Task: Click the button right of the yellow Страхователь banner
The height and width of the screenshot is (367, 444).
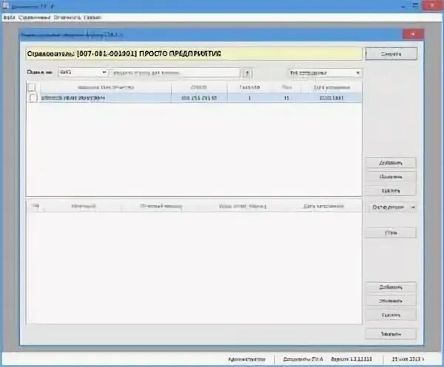Action: click(x=391, y=54)
